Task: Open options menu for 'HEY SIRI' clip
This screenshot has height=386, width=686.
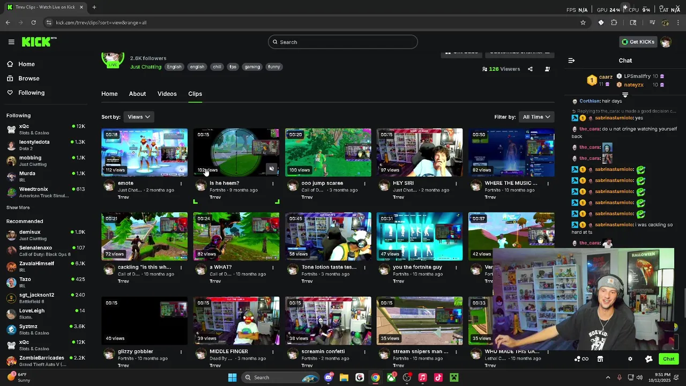Action: coord(456,183)
